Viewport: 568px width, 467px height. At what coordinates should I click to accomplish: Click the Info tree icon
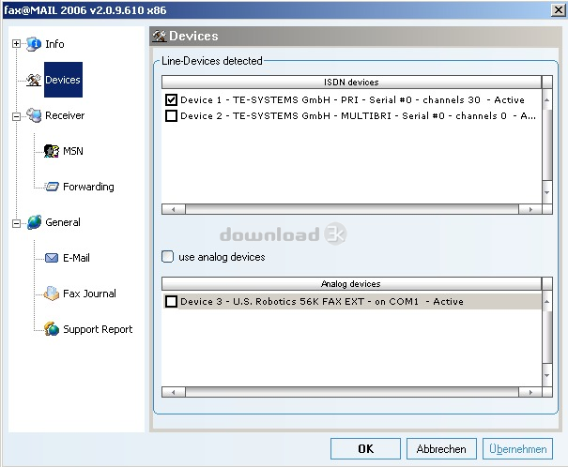(34, 44)
